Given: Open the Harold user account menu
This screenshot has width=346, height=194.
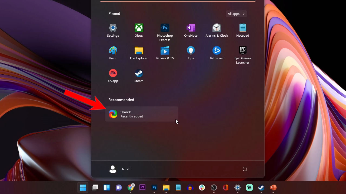Looking at the screenshot, I should pyautogui.click(x=120, y=169).
